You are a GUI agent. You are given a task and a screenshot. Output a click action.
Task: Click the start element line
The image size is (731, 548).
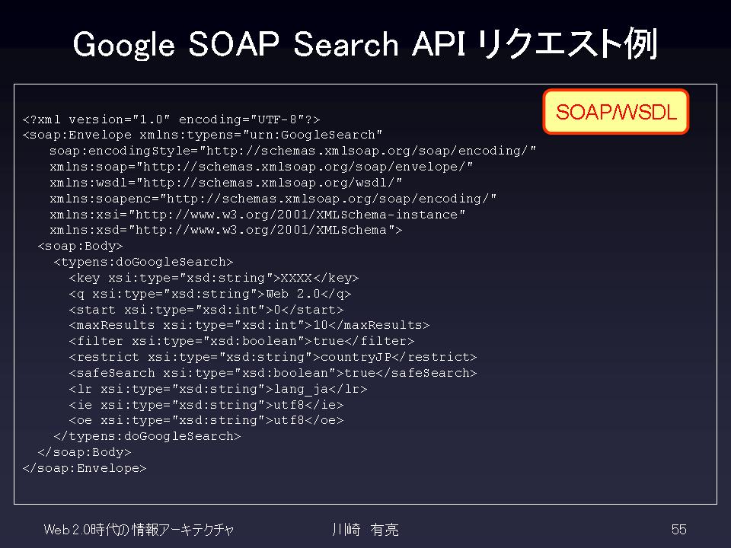click(x=206, y=310)
